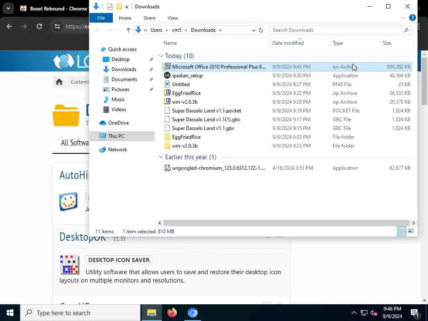Select Quick access in navigation pane
428x321 pixels.
pyautogui.click(x=122, y=49)
